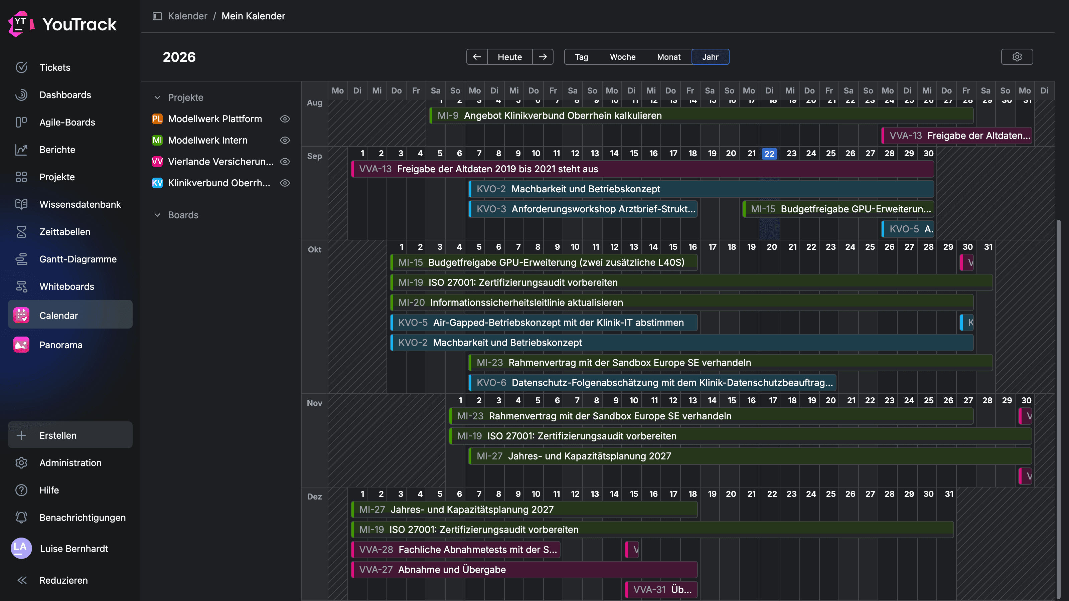Click the Erstellen button
Viewport: 1069px width, 601px height.
click(70, 435)
